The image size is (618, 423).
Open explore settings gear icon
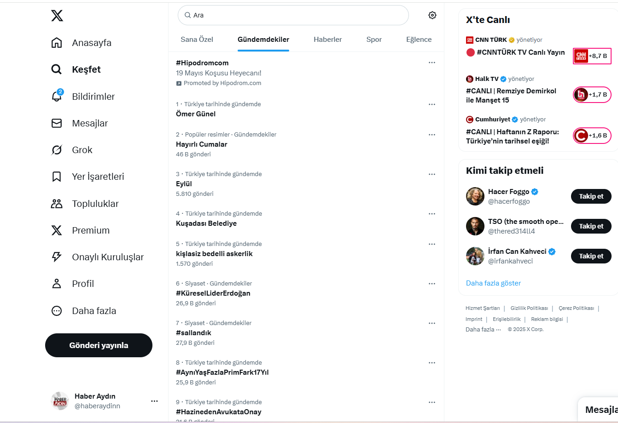point(432,15)
